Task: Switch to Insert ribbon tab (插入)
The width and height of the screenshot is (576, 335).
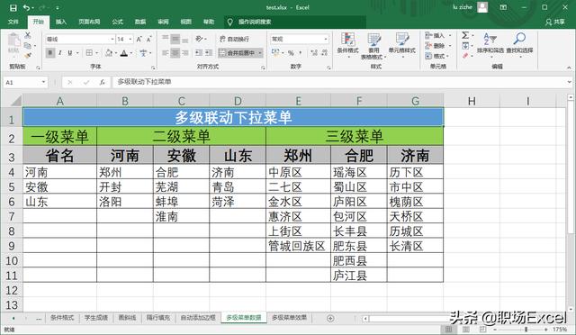Action: (61, 23)
